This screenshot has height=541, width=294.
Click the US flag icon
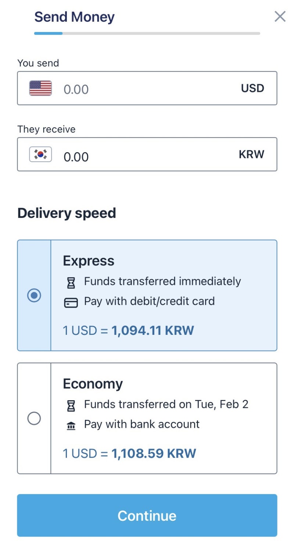point(40,88)
